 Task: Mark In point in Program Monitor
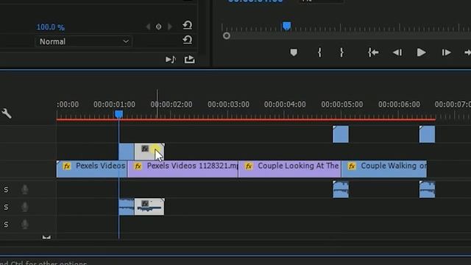[x=319, y=52]
